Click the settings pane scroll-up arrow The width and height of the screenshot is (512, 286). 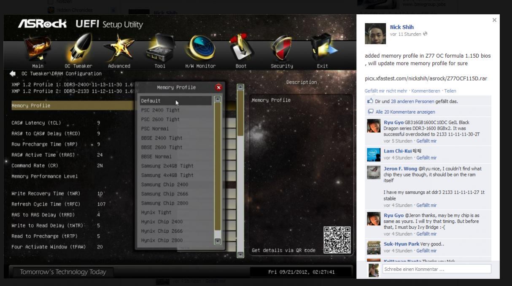pos(240,87)
